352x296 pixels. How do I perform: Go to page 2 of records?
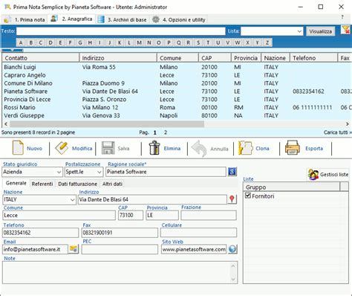click(166, 132)
